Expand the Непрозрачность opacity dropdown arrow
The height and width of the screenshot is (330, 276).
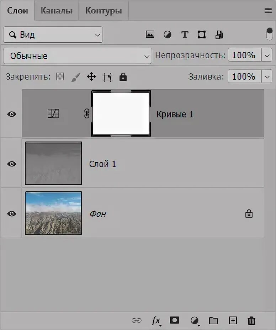(267, 55)
